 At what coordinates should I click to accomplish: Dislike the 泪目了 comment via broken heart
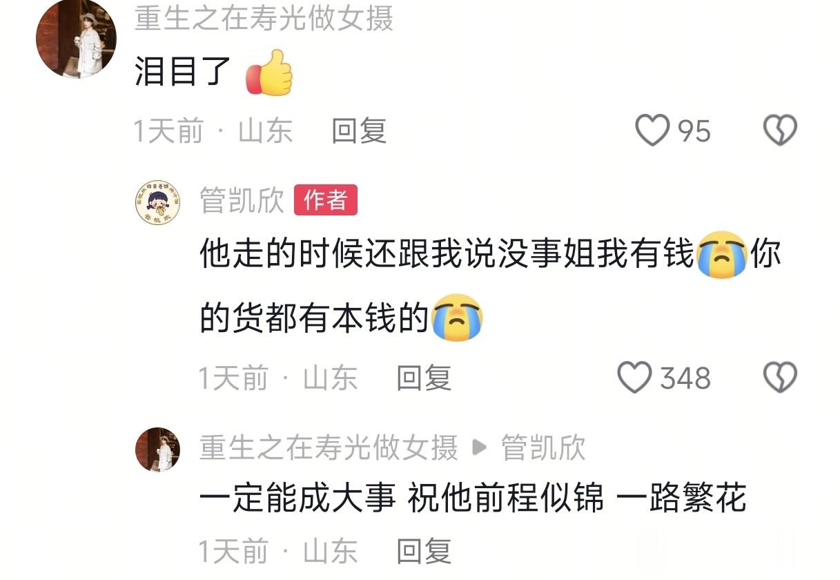(x=780, y=130)
